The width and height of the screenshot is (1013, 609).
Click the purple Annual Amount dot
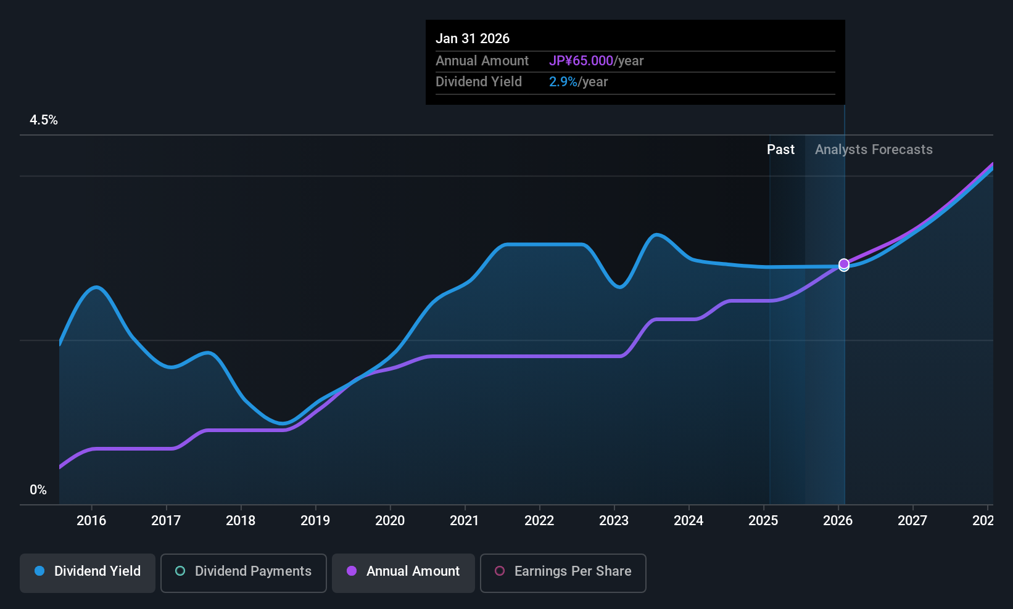(352, 571)
